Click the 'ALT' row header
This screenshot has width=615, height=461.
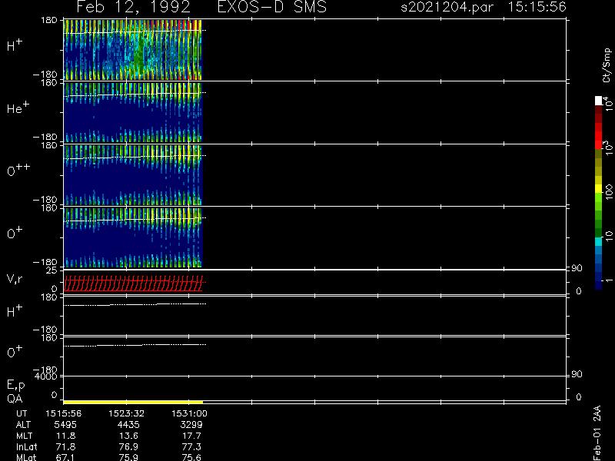(x=23, y=425)
